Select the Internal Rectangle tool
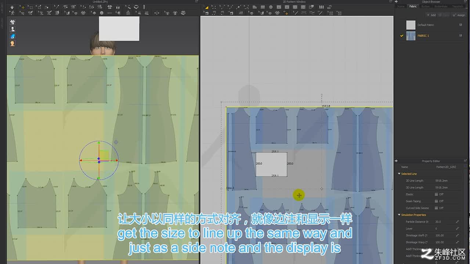 [x=287, y=7]
